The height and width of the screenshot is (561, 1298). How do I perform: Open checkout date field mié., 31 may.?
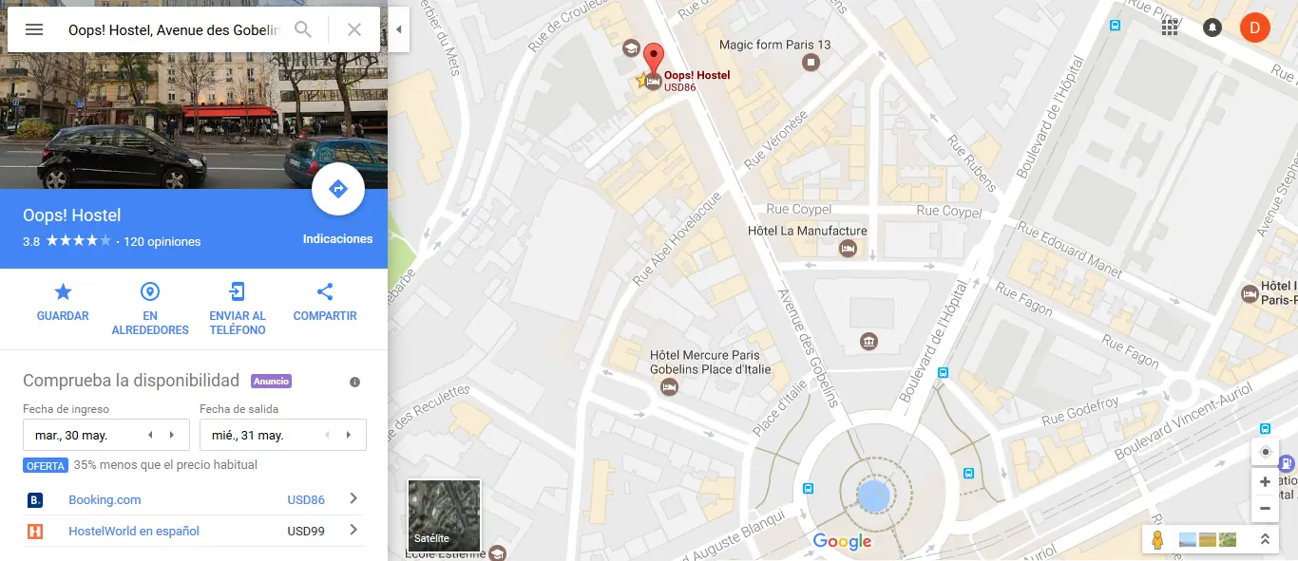click(x=283, y=435)
